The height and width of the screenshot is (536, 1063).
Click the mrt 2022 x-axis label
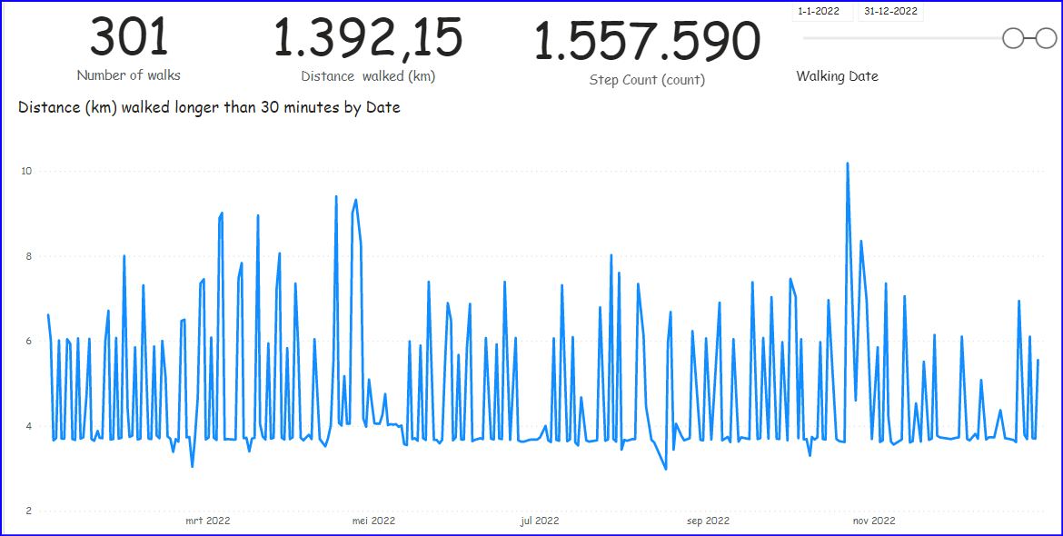(208, 521)
